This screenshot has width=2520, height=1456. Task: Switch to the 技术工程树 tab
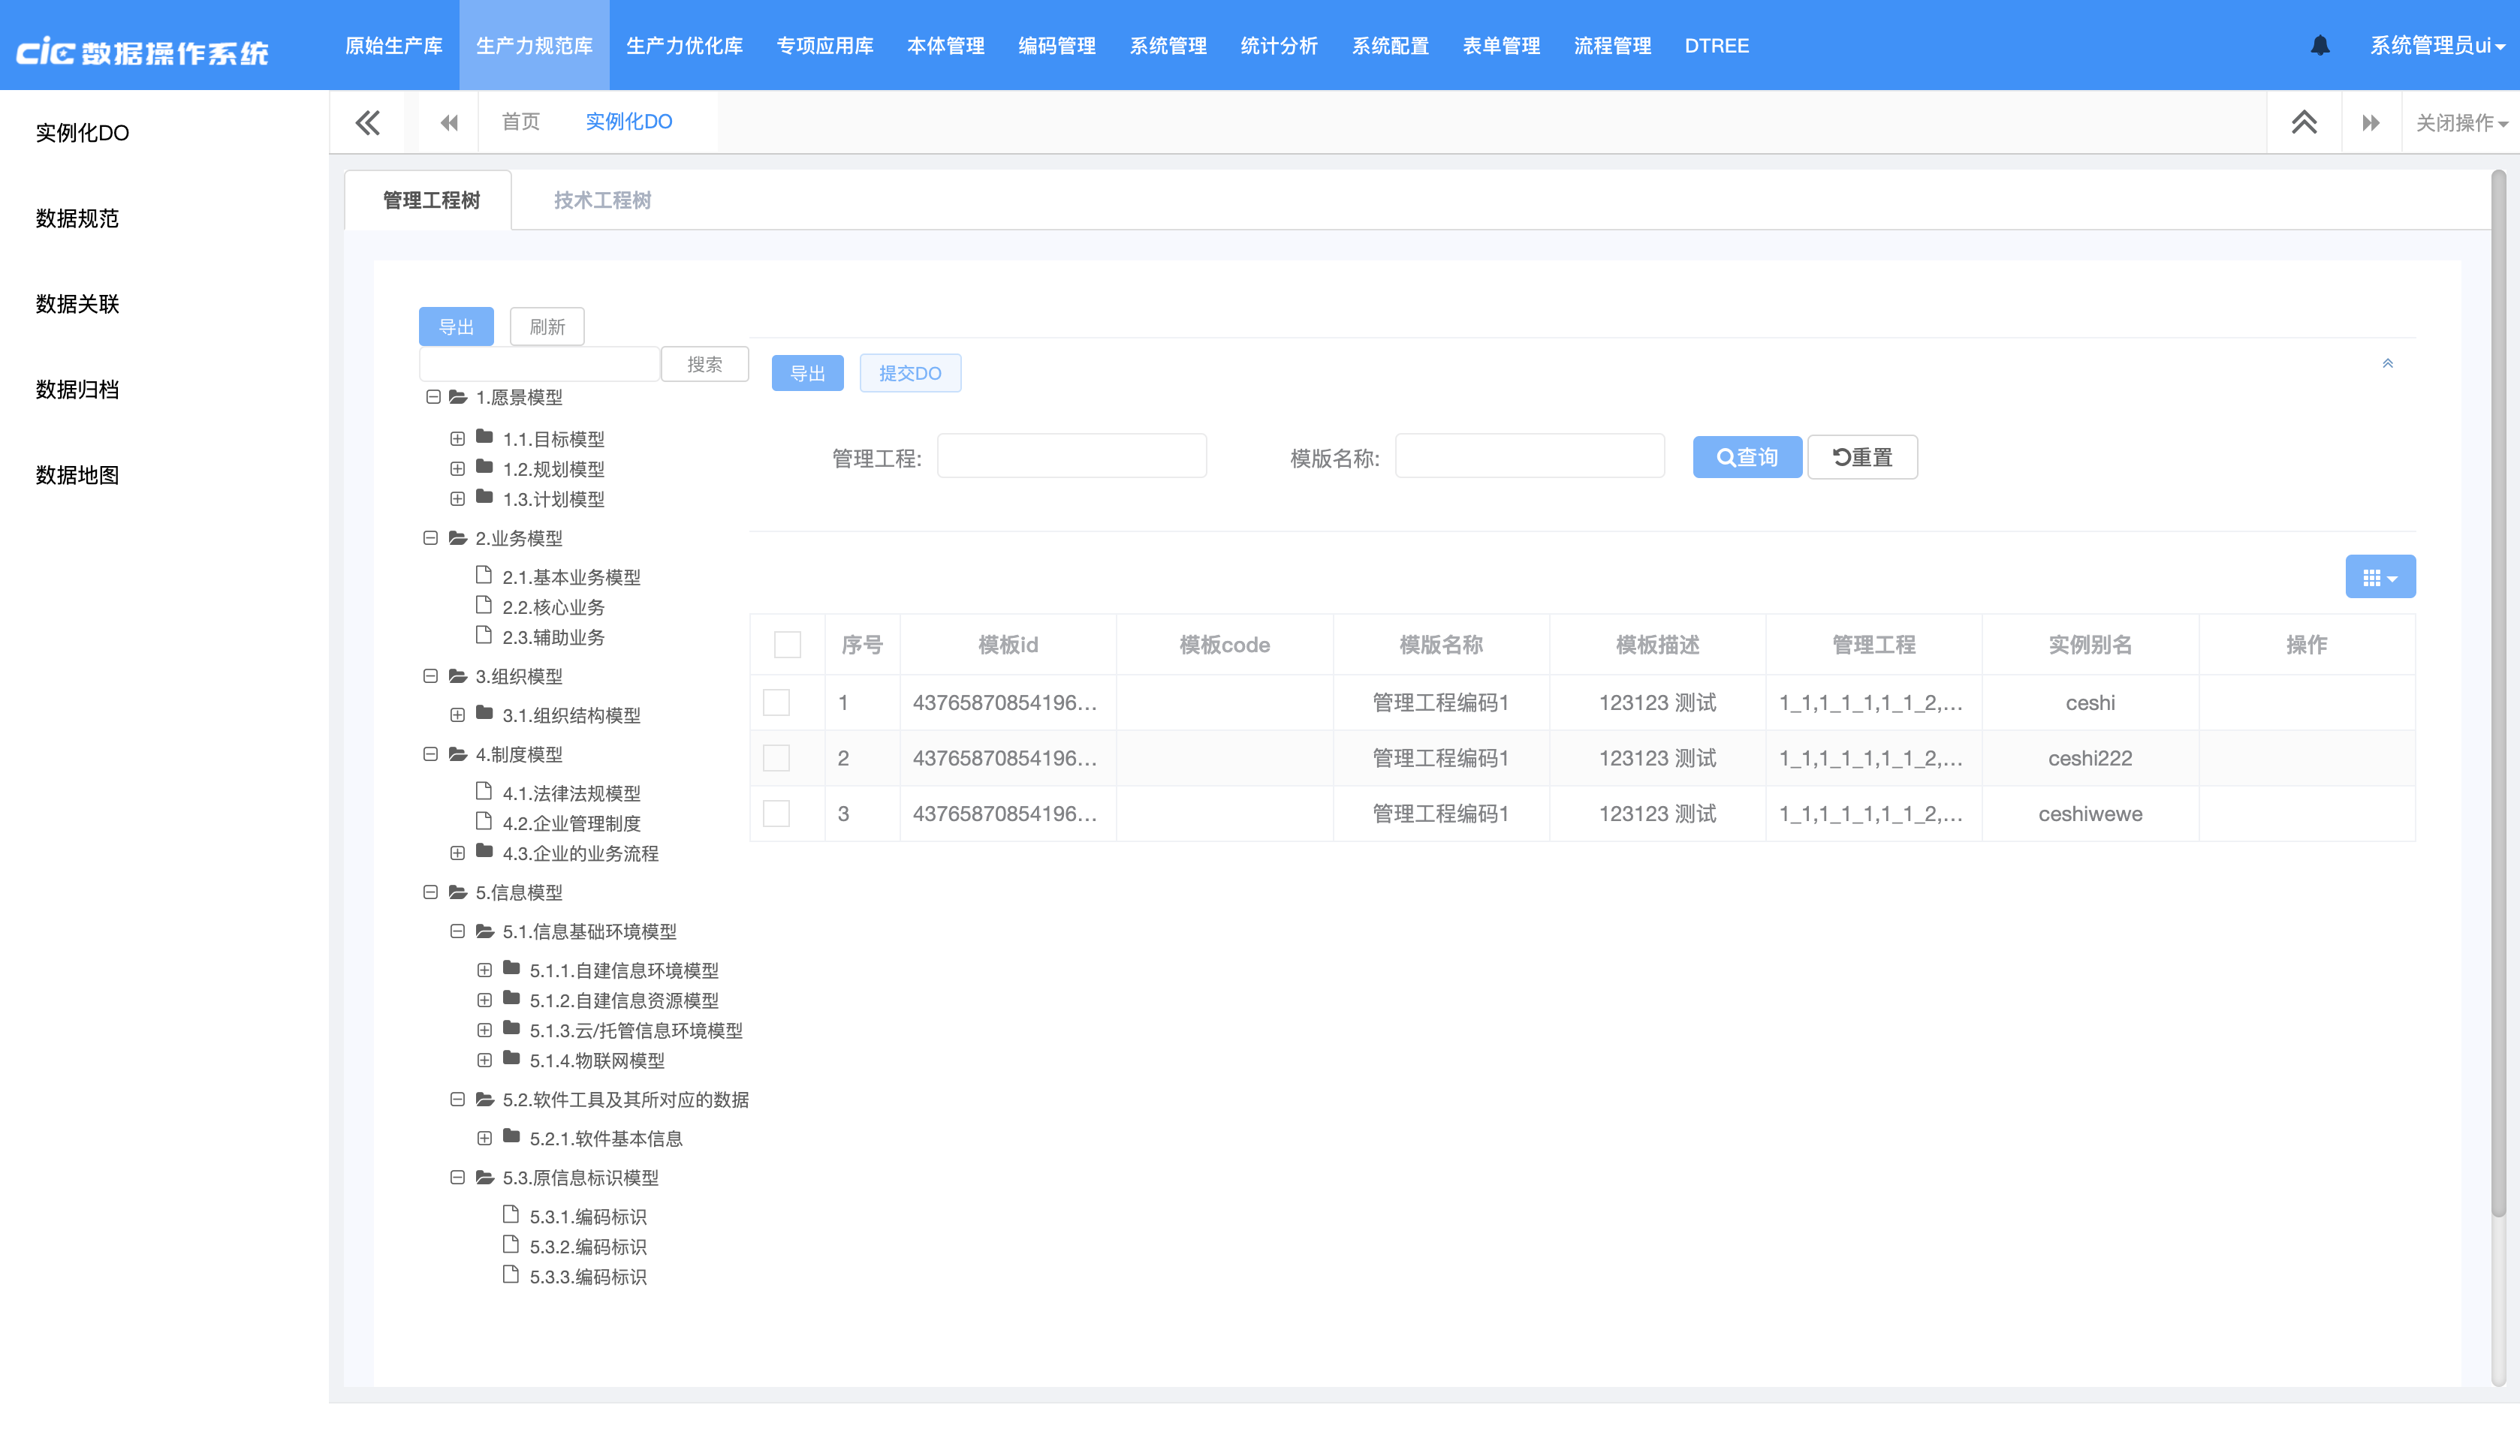click(602, 200)
